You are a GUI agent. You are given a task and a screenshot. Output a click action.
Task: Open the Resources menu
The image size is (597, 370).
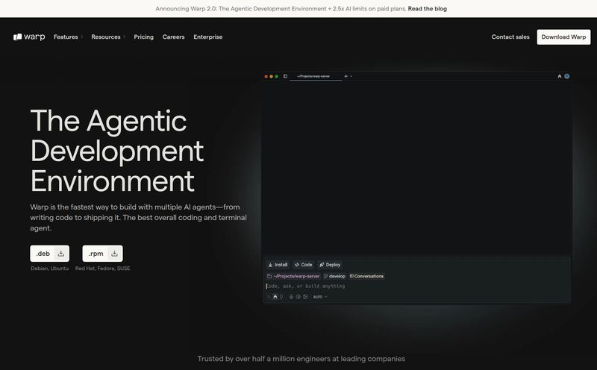[107, 37]
